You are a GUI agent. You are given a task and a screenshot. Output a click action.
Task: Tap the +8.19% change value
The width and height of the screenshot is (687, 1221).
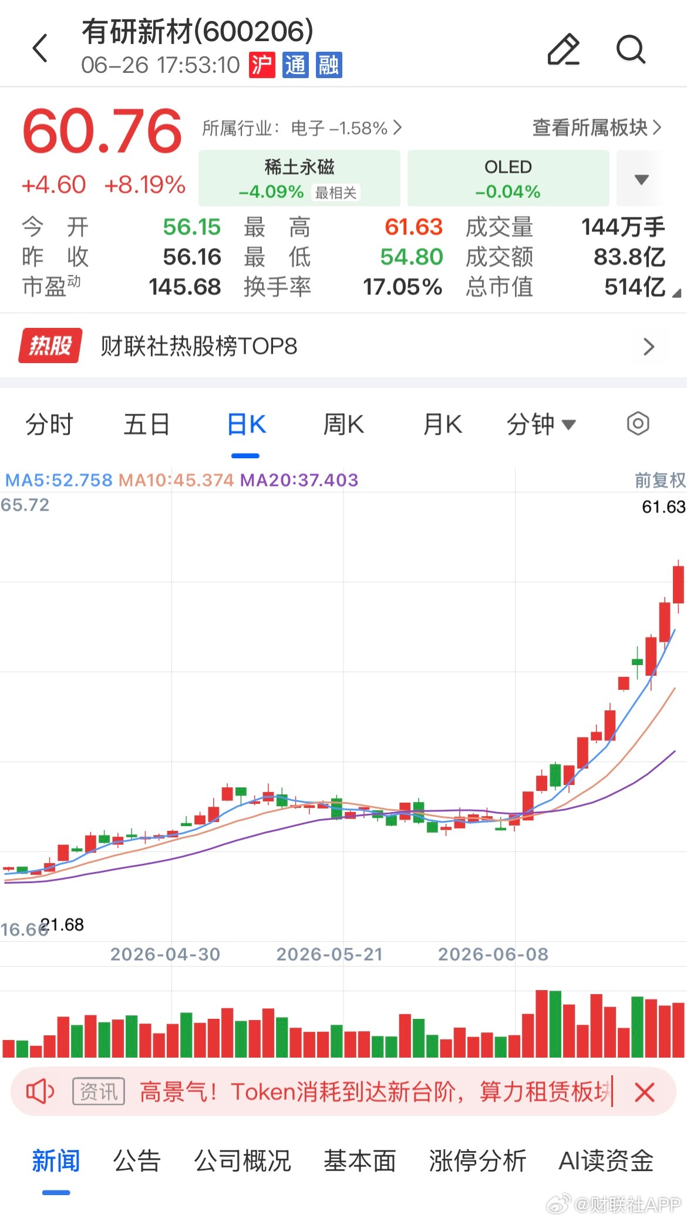144,185
